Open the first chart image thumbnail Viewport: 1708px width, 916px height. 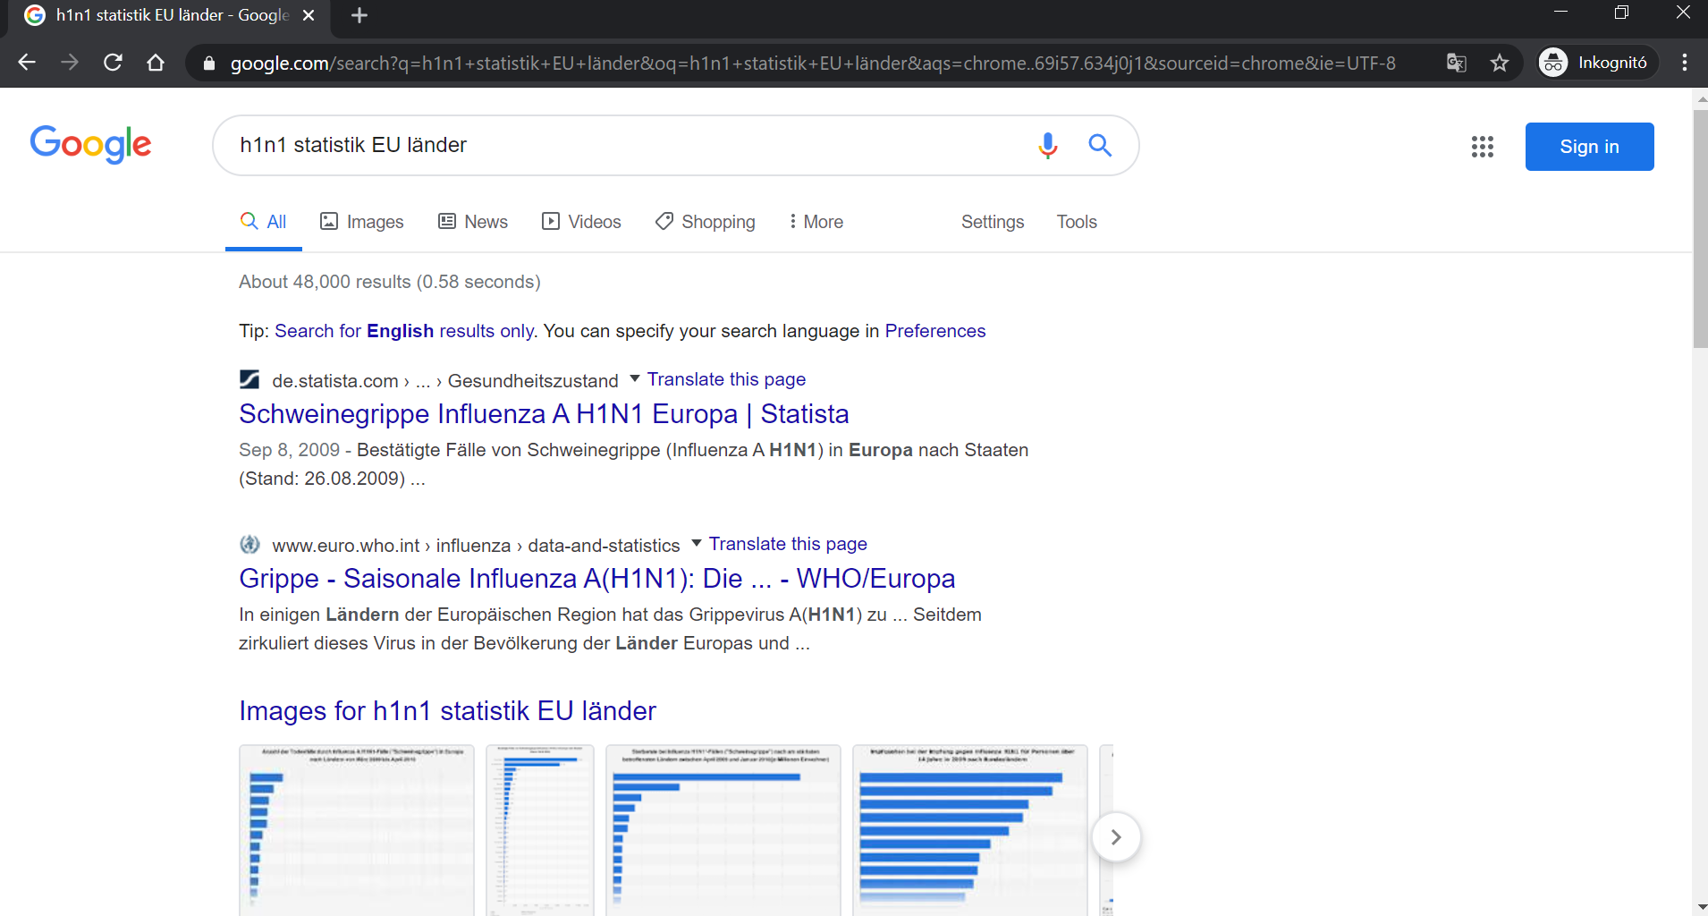(357, 830)
